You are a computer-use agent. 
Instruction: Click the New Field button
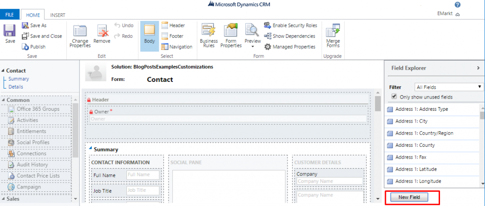coord(409,197)
